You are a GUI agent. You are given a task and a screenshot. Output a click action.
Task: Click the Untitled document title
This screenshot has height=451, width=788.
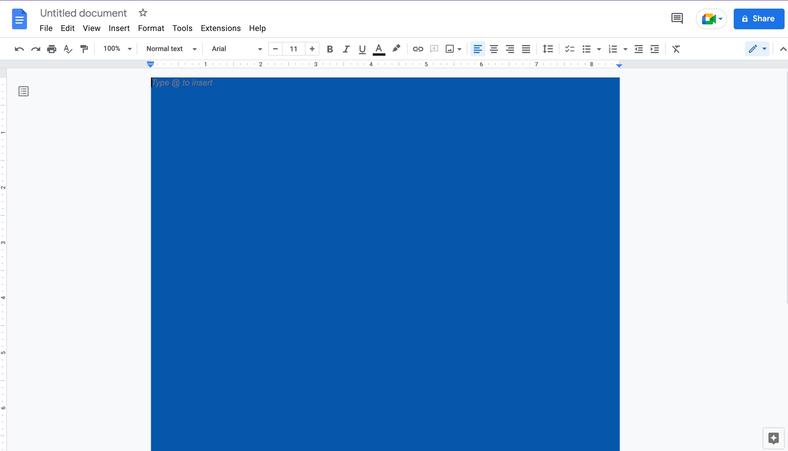(83, 13)
